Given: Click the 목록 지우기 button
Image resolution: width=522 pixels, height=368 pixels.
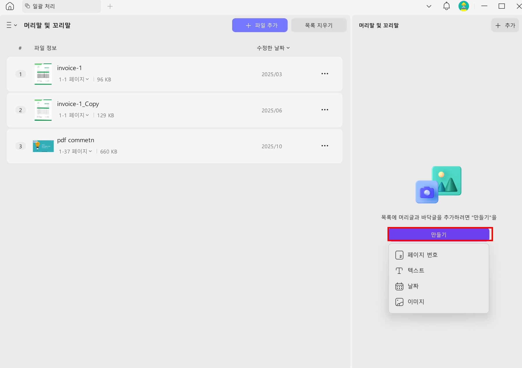Looking at the screenshot, I should tap(319, 25).
